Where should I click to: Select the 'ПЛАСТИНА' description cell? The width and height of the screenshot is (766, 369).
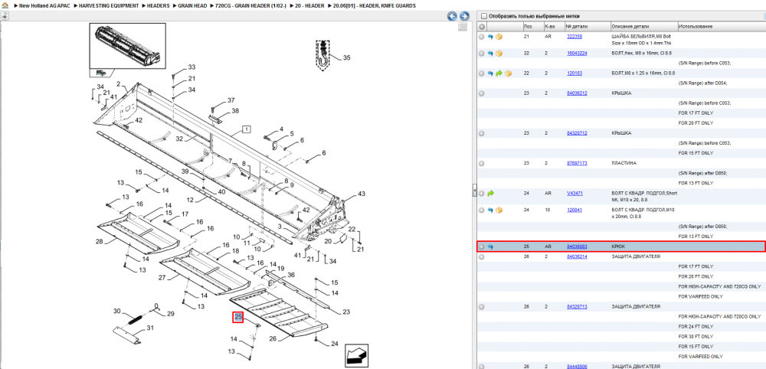623,164
